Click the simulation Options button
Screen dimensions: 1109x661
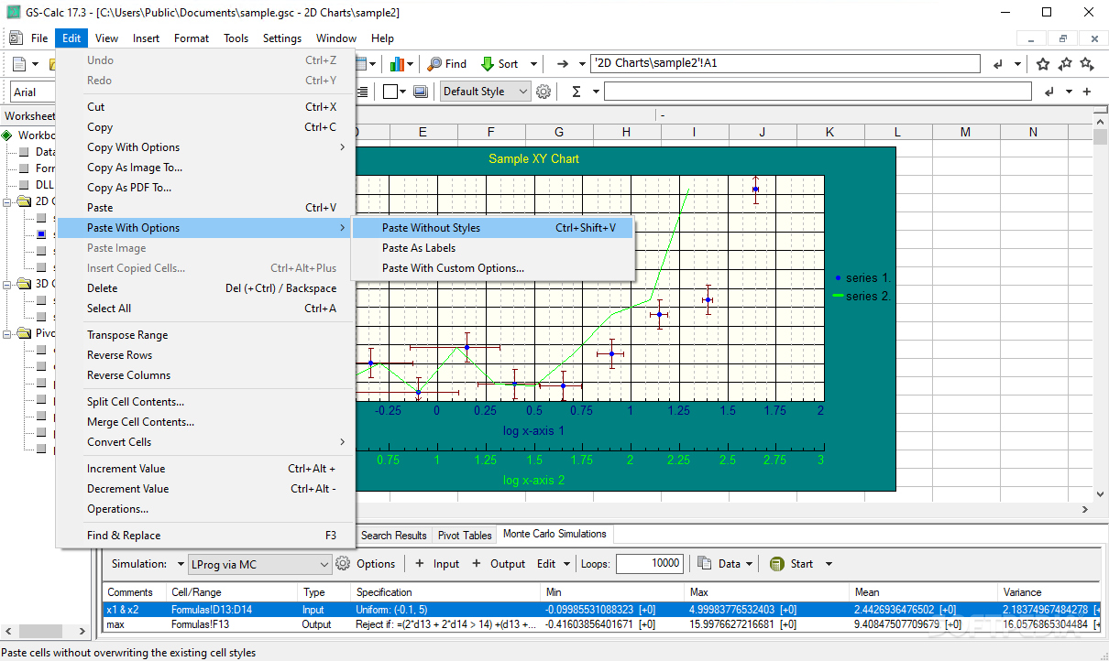366,564
